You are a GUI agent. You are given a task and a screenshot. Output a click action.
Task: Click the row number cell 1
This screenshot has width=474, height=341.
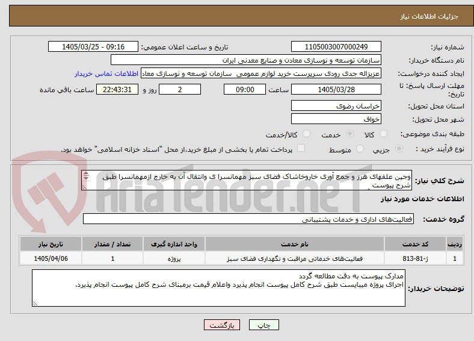[455, 258]
